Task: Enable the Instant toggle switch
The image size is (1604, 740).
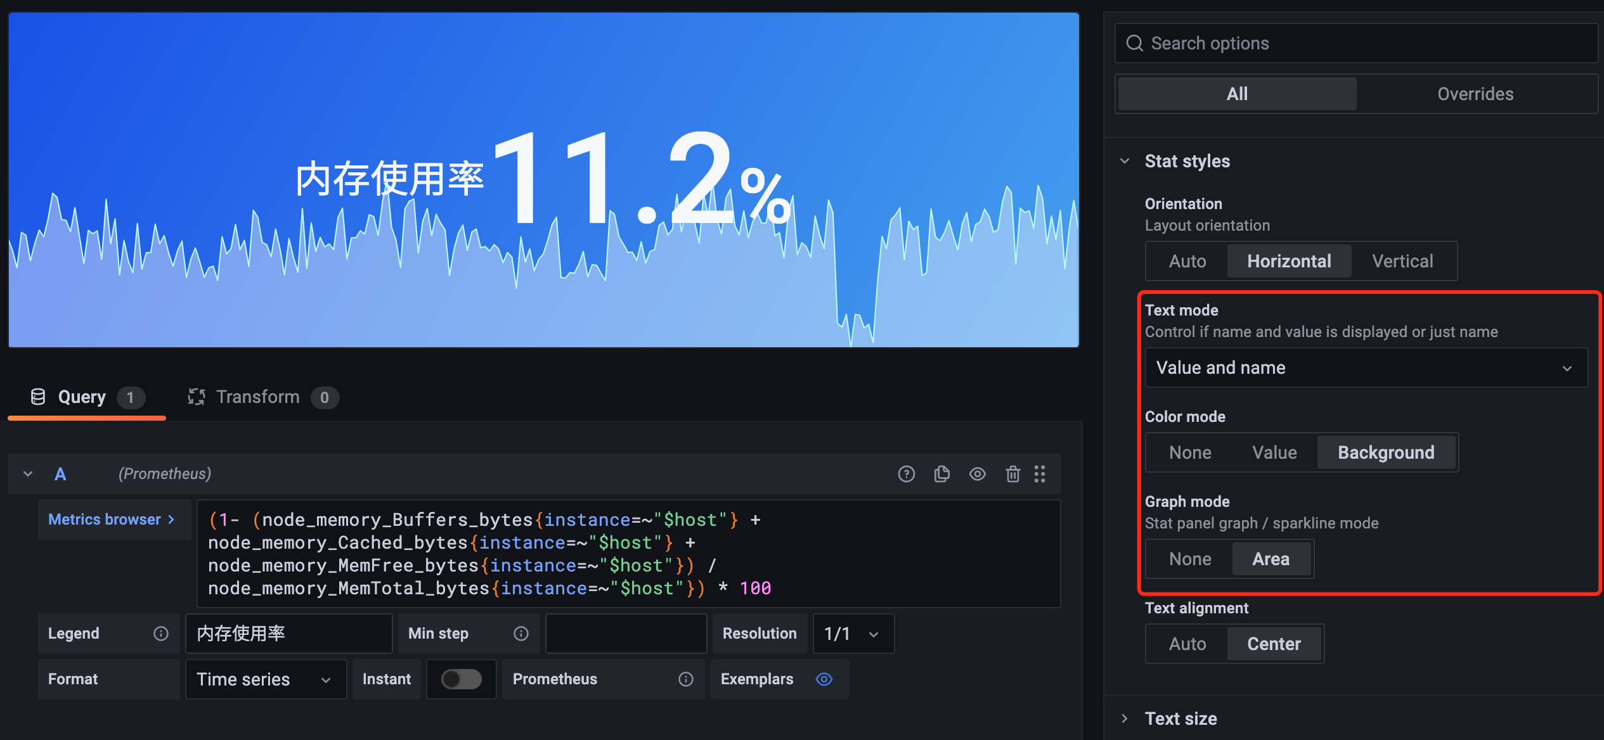Action: 461,679
